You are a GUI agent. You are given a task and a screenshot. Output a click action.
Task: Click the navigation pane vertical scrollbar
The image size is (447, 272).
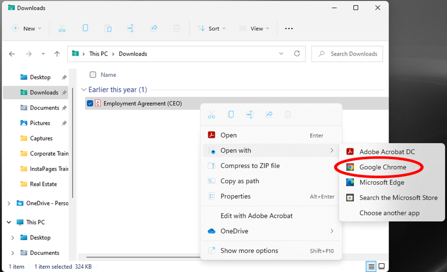coord(73,142)
